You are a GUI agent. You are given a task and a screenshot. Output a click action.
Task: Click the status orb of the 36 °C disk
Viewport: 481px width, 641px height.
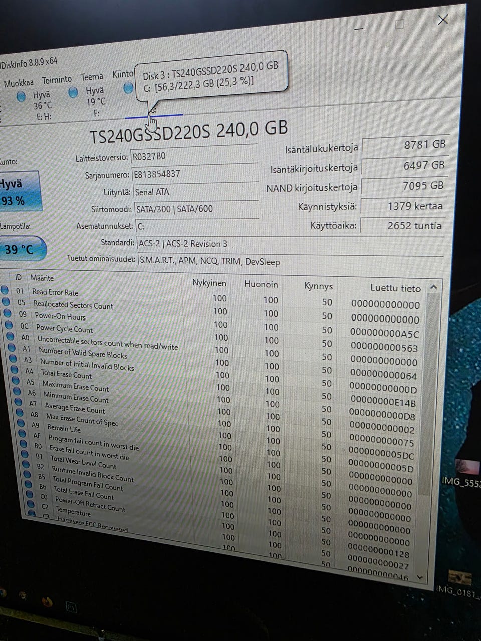[21, 96]
